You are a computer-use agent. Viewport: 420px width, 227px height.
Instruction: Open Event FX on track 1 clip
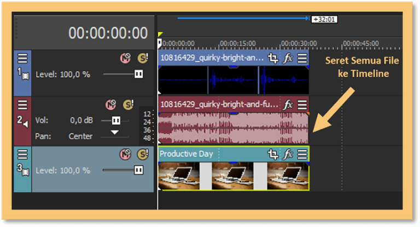coord(288,58)
